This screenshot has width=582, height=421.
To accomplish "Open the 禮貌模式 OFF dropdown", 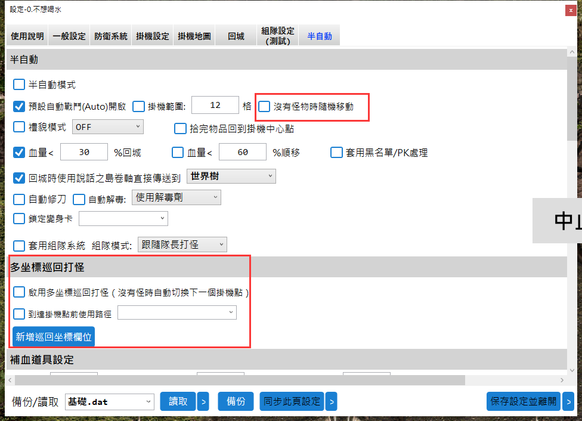I will 107,127.
